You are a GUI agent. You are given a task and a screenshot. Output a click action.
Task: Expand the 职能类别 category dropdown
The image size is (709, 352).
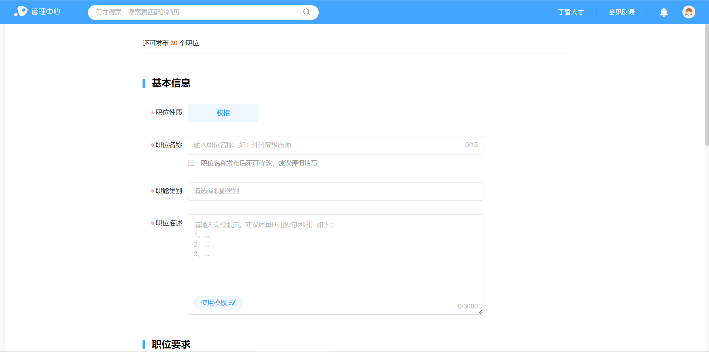335,191
